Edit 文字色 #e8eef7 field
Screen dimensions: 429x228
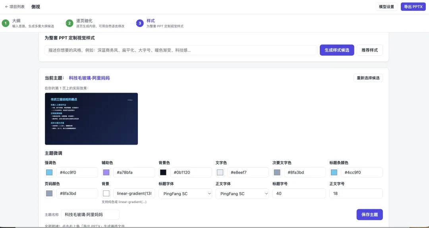tap(248, 172)
